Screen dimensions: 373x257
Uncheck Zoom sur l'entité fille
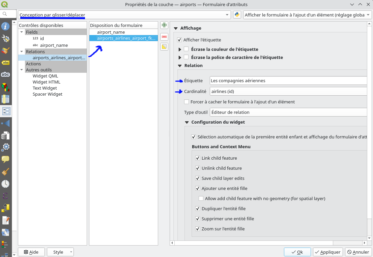pyautogui.click(x=197, y=229)
